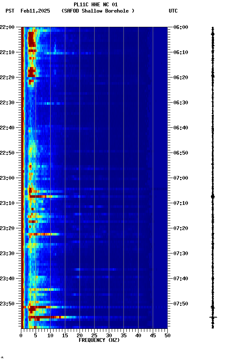Image resolution: width=231 pixels, height=362 pixels.
Task: Click the 22:10 PST time label
Action: pos(7,52)
